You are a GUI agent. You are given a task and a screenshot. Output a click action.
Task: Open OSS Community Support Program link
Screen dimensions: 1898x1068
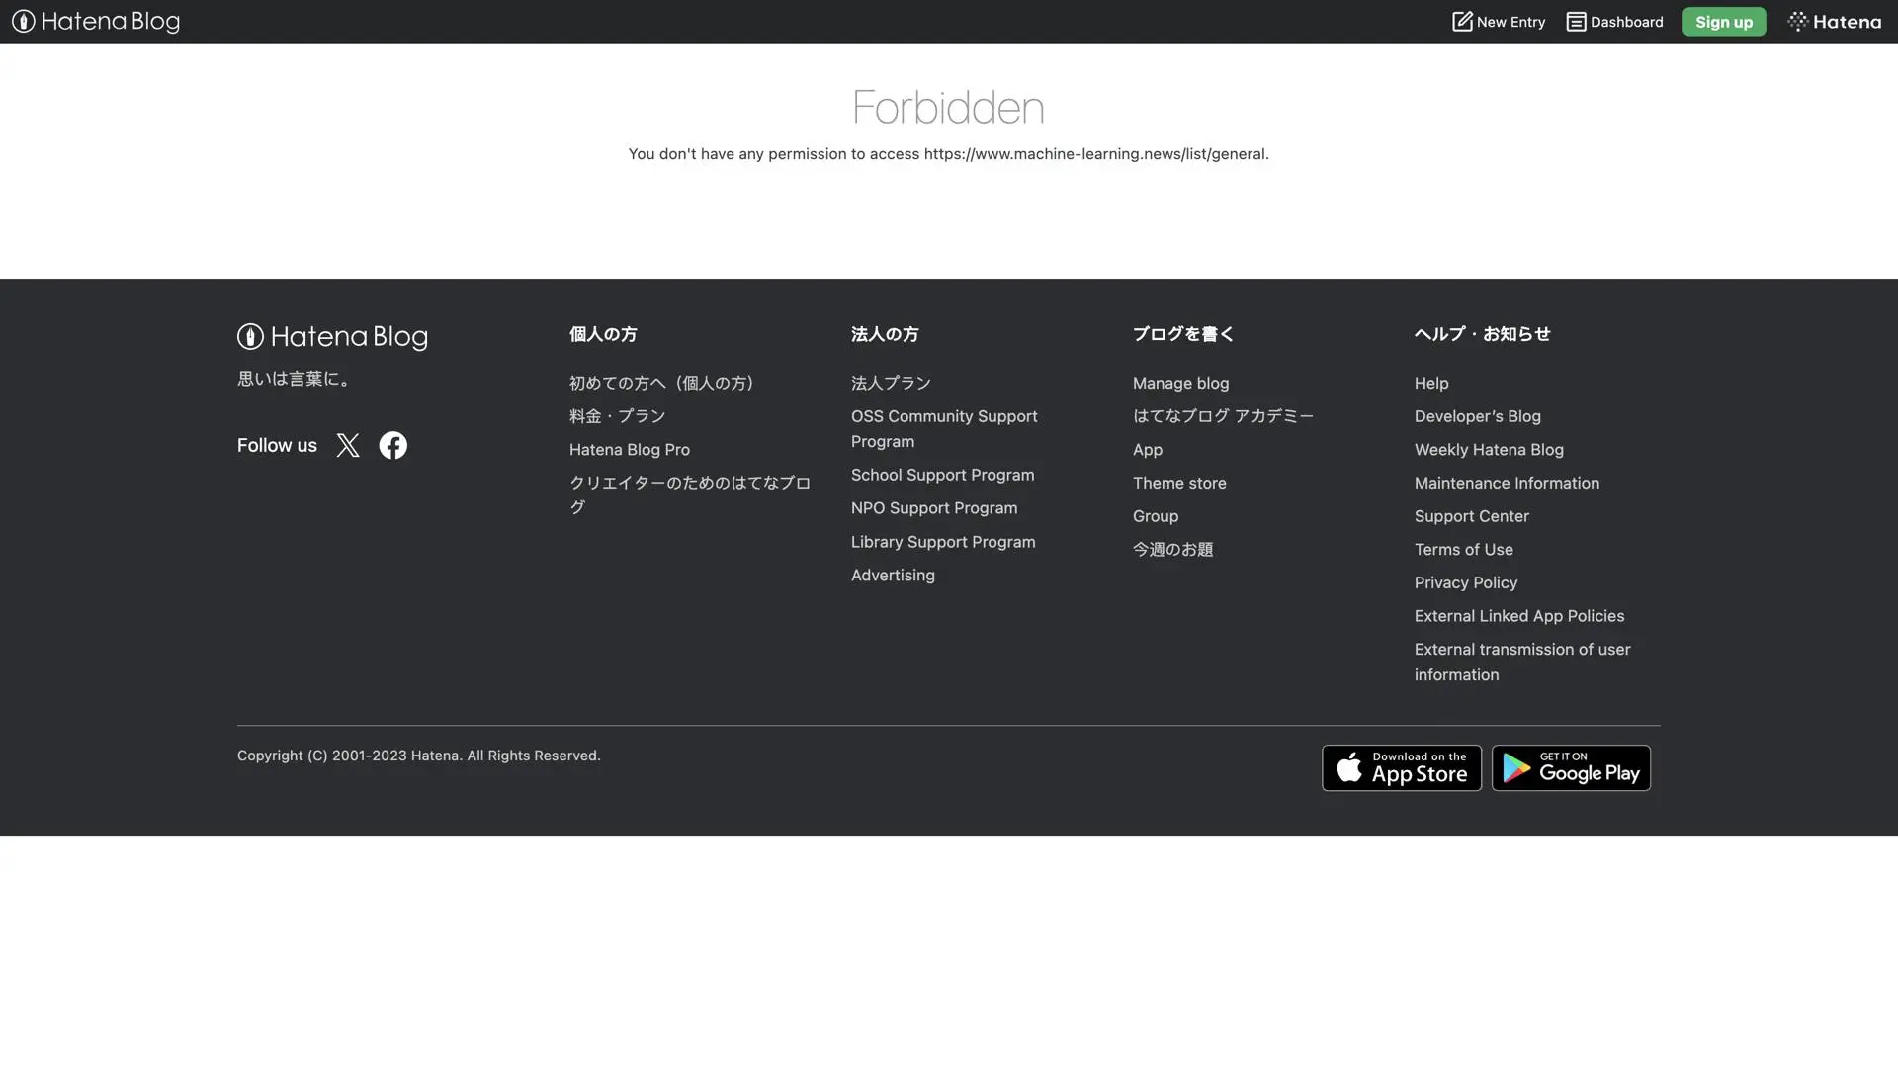[943, 428]
